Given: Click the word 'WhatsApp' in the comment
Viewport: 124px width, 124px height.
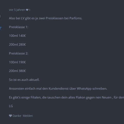Looking at the screenshot, I should pos(84,89).
